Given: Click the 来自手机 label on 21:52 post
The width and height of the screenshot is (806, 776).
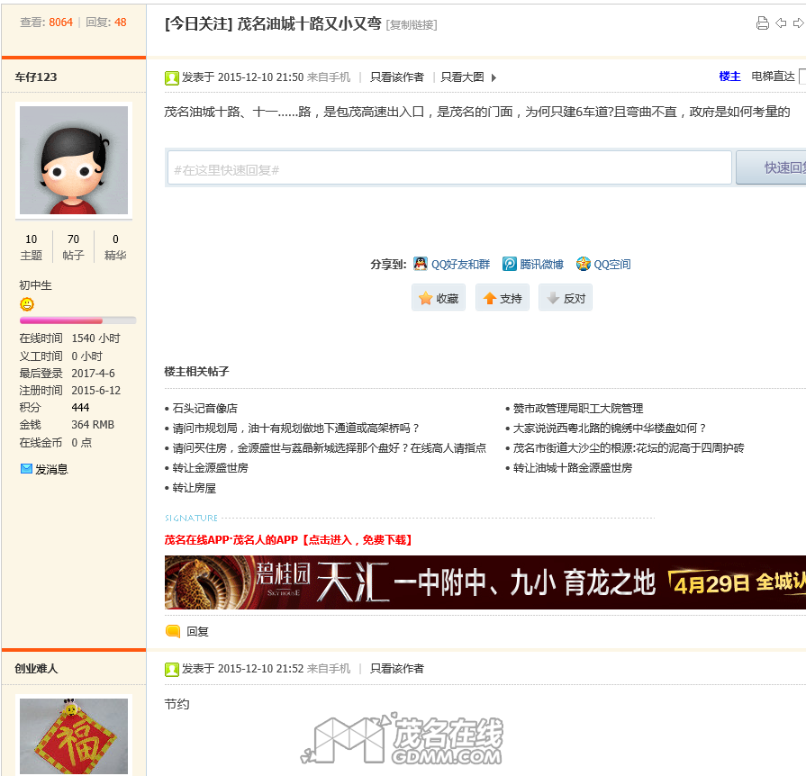Looking at the screenshot, I should tap(329, 668).
